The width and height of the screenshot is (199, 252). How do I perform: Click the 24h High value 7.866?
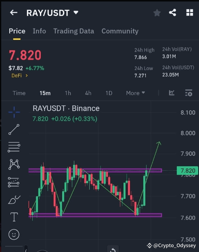[140, 57]
